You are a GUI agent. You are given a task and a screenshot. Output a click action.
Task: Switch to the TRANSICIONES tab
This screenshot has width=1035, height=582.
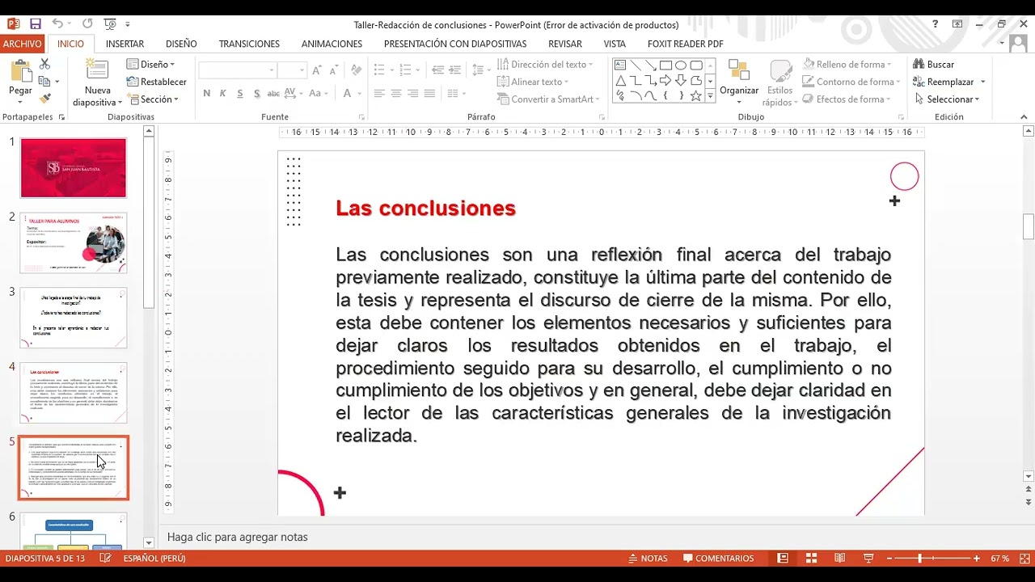249,44
